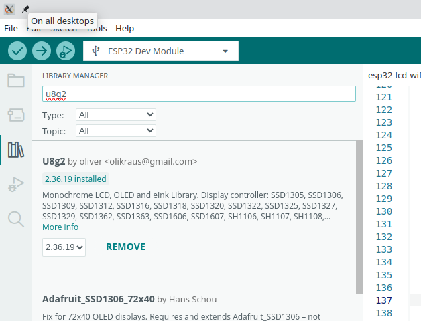Click the On all desktops tooltip
Image resolution: width=421 pixels, height=321 pixels.
(62, 21)
